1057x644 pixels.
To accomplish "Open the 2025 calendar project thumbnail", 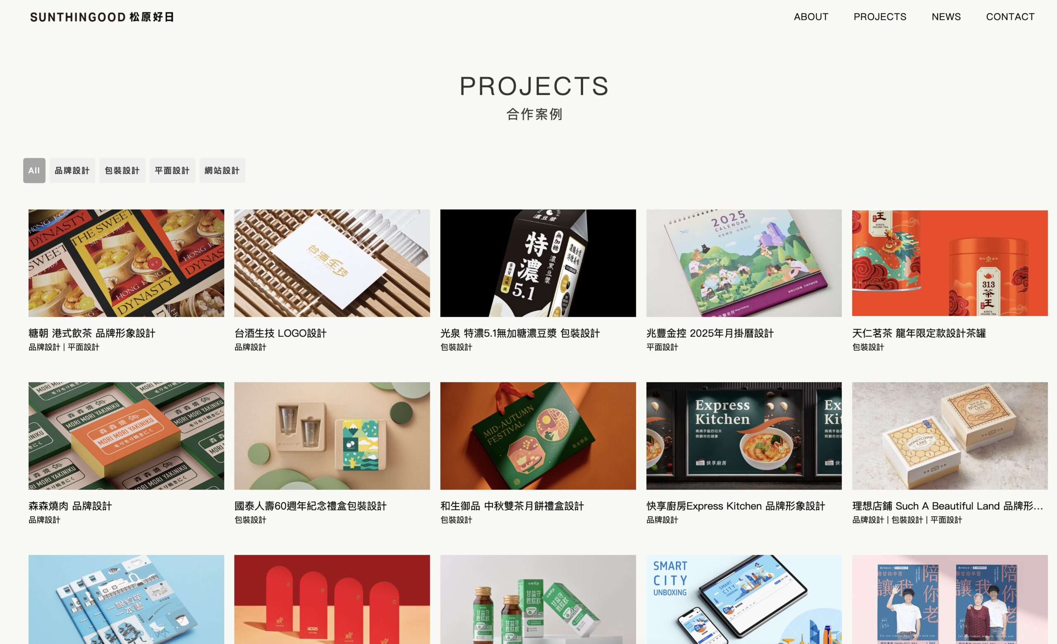I will 744,263.
